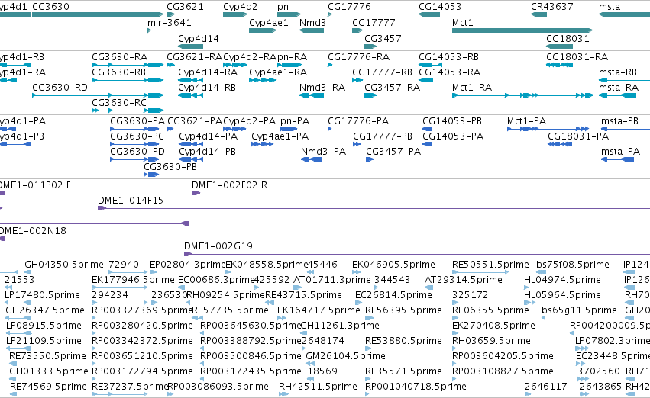
Task: Click the Cyp4d14-RA transcript label
Action: (208, 72)
